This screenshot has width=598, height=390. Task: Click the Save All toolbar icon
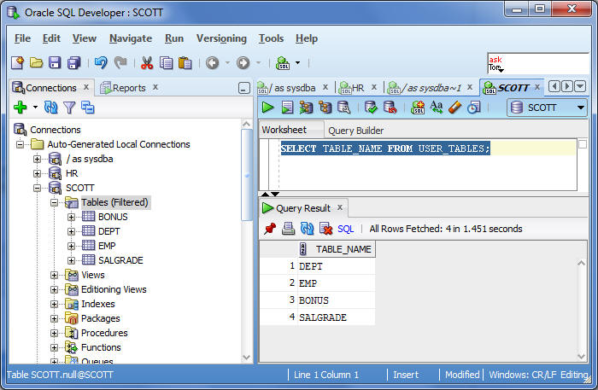point(74,63)
